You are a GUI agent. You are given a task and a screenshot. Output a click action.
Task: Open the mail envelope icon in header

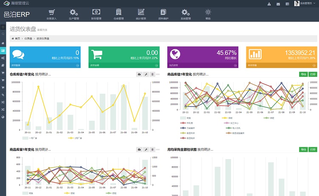(x=278, y=4)
